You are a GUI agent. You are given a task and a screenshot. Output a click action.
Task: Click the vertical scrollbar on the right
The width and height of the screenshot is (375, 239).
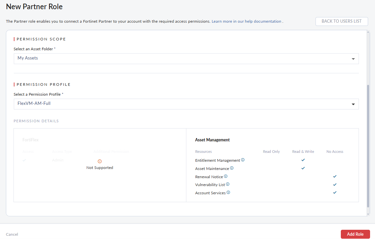click(369, 99)
